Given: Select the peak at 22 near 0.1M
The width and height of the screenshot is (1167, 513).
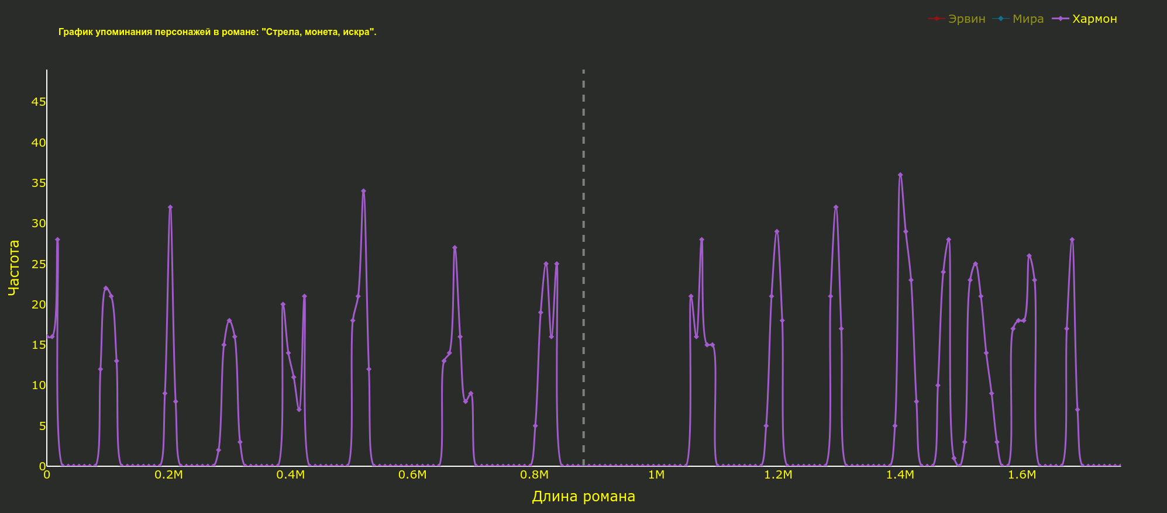Looking at the screenshot, I should point(106,288).
